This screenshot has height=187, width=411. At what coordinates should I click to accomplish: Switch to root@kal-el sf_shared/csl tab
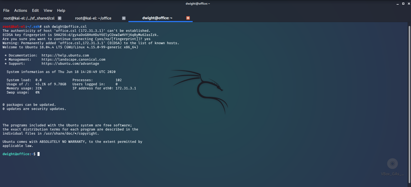pos(29,18)
